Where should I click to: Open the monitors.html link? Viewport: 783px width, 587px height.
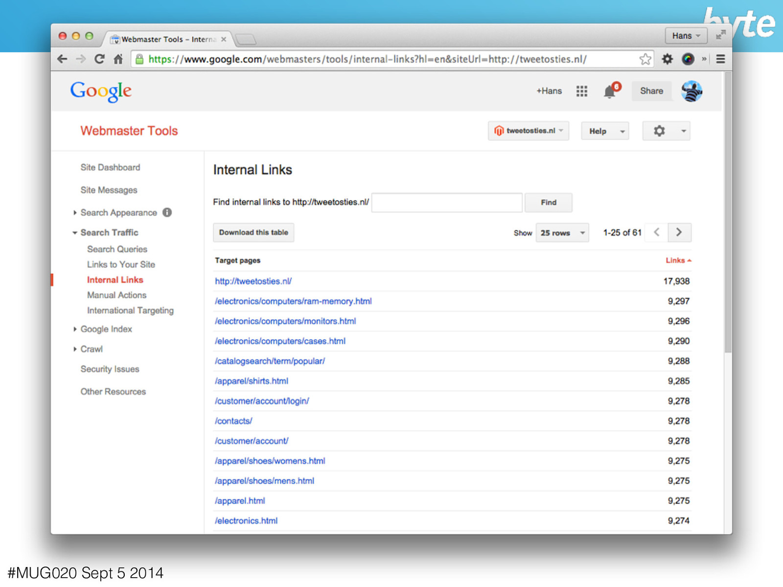click(285, 321)
